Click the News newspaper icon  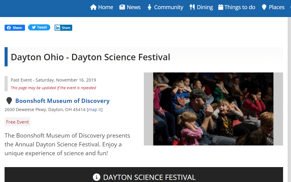pos(122,7)
